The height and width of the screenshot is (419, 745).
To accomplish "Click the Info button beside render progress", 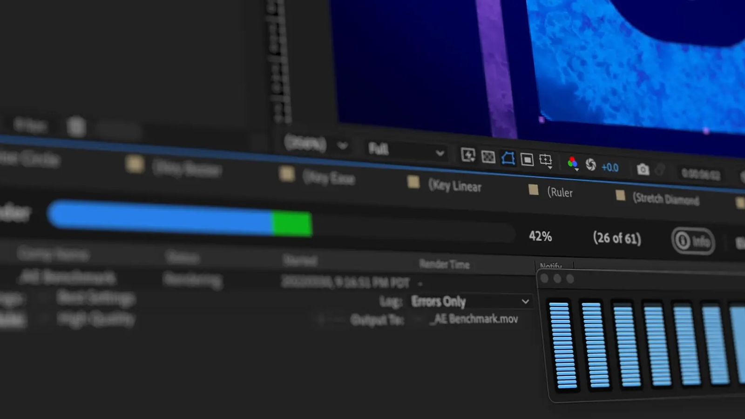I will tap(693, 241).
